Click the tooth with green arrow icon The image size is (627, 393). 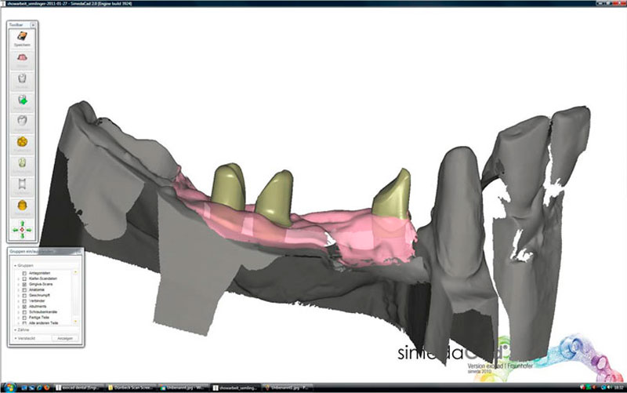tap(22, 100)
